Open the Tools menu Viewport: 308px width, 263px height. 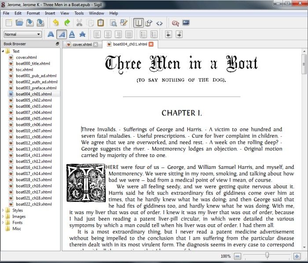point(79,13)
